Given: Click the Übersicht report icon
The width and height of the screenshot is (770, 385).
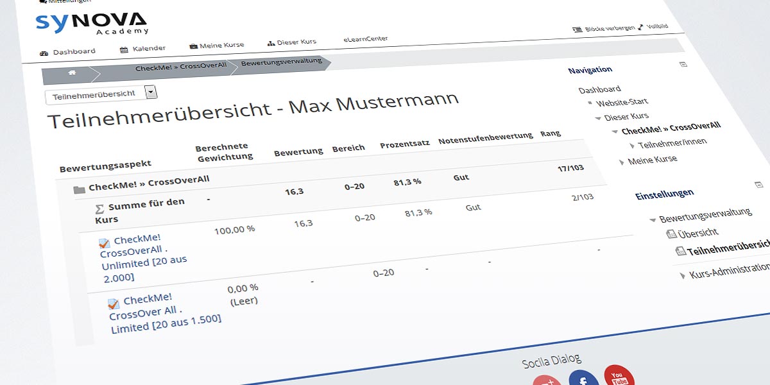Looking at the screenshot, I should pos(672,234).
